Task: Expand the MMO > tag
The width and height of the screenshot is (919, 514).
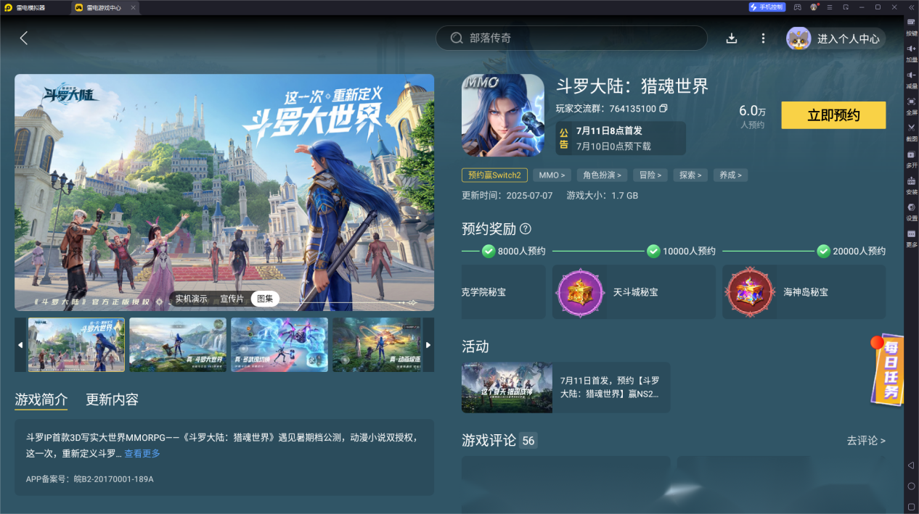Action: 552,175
